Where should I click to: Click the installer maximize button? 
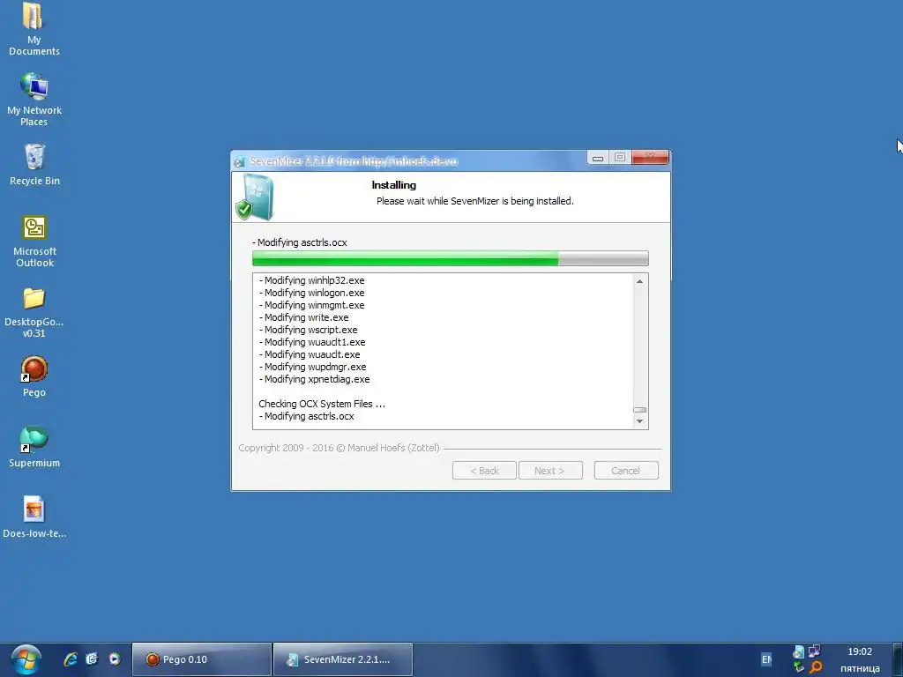(x=620, y=157)
